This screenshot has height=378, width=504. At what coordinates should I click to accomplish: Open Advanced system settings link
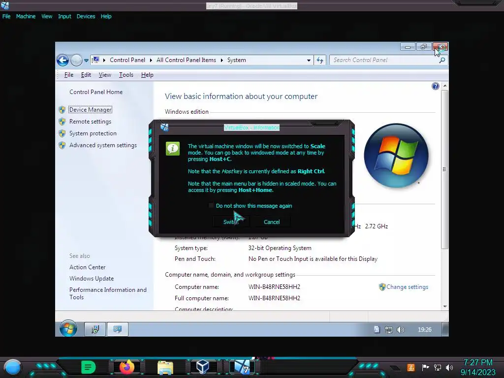pyautogui.click(x=103, y=145)
